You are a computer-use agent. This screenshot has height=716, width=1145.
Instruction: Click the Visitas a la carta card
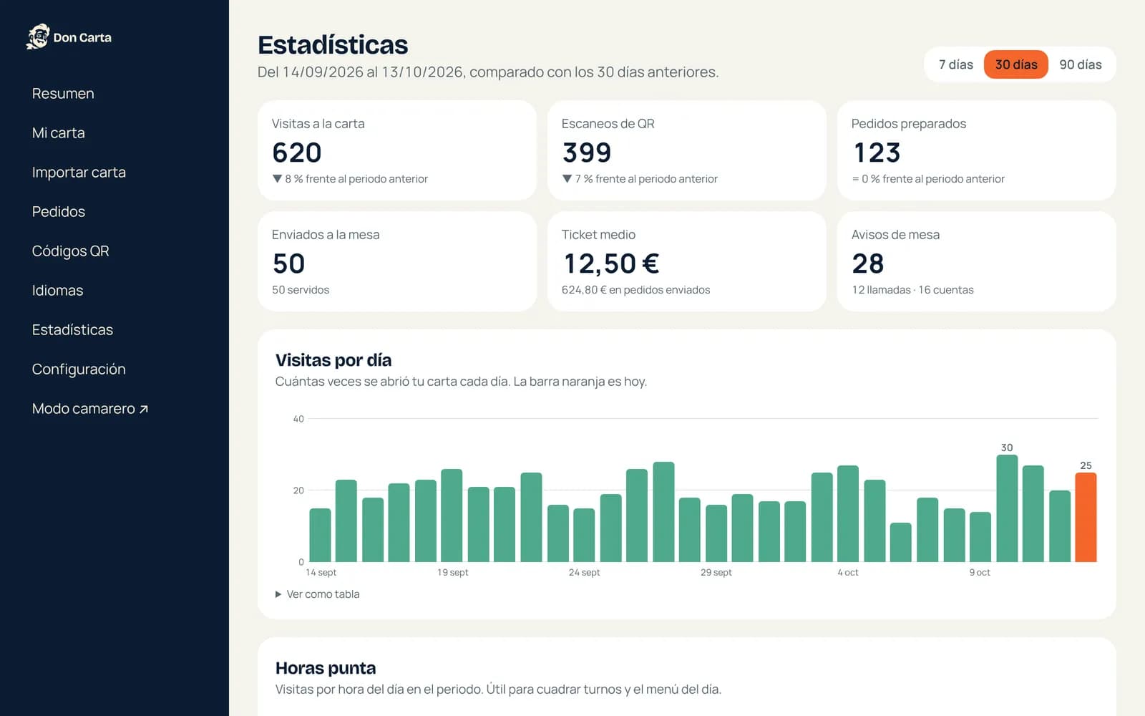397,150
